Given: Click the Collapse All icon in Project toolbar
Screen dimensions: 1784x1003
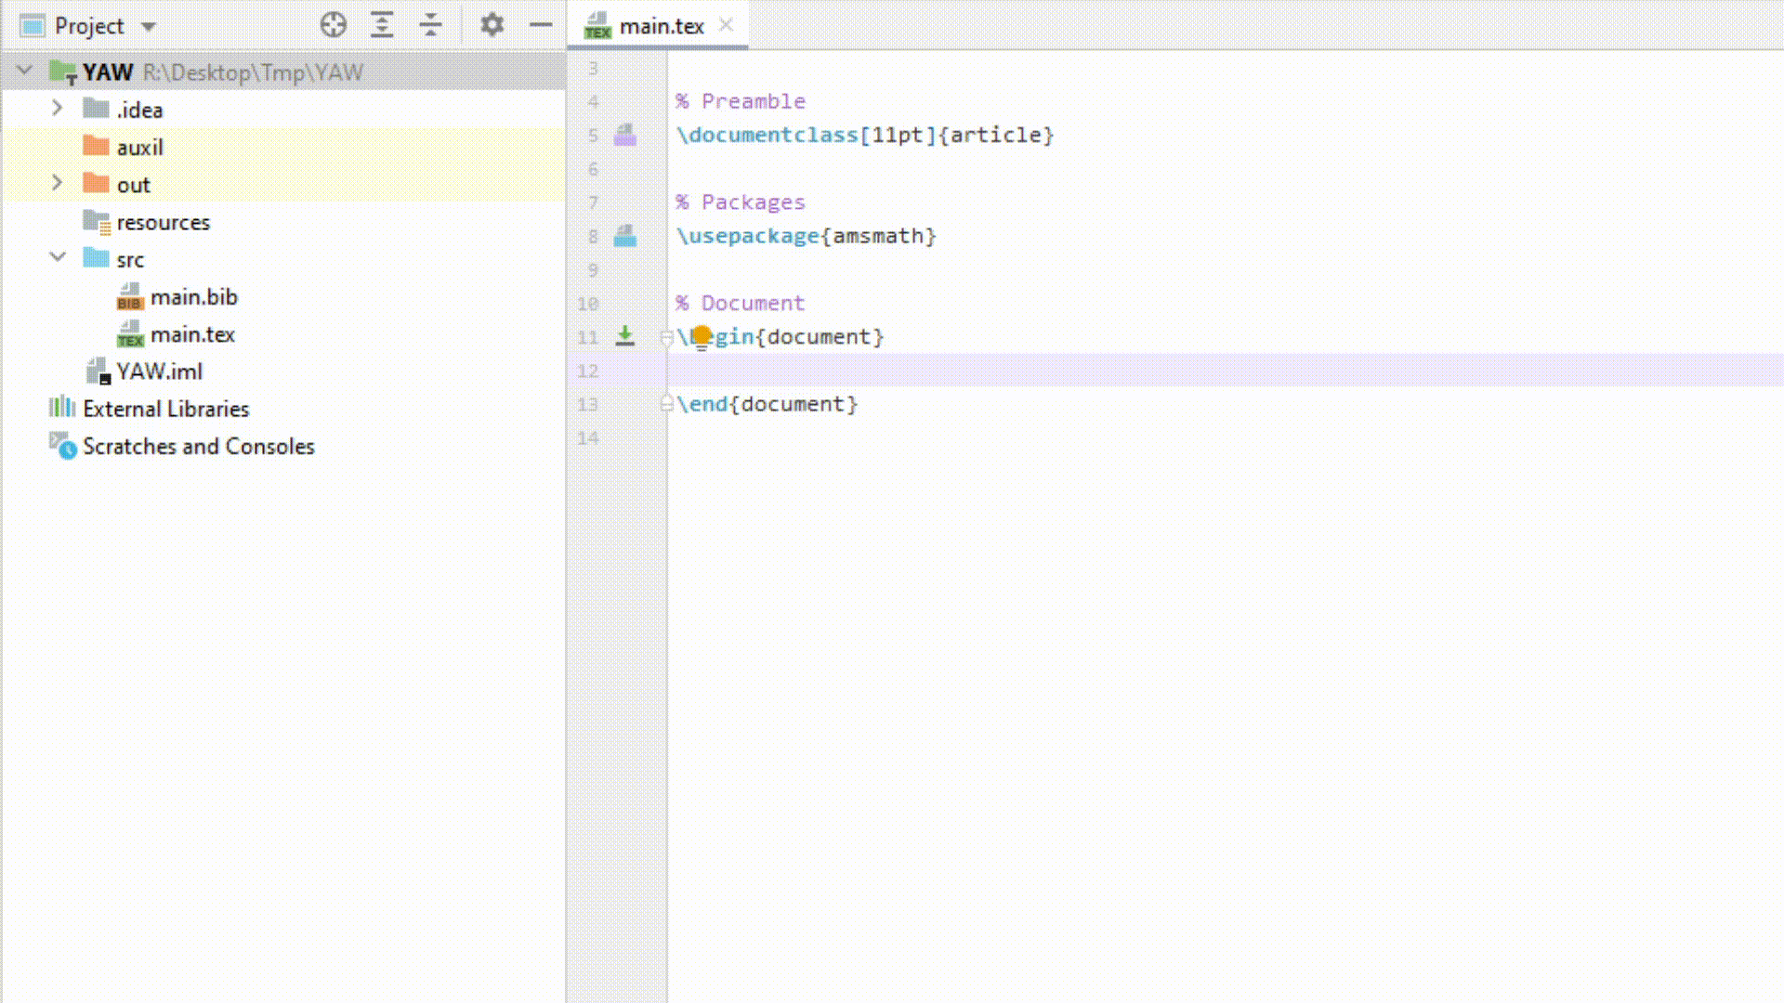Looking at the screenshot, I should 430,25.
